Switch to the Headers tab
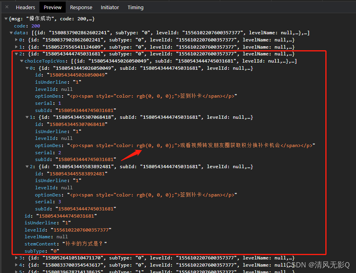Image resolution: width=356 pixels, height=273 pixels. pos(25,8)
